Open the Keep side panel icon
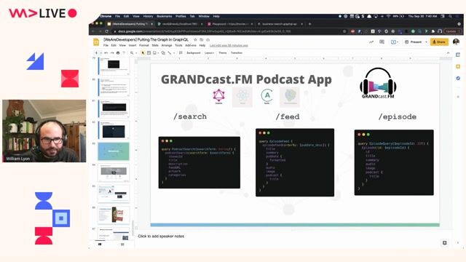The height and width of the screenshot is (262, 466). click(458, 66)
